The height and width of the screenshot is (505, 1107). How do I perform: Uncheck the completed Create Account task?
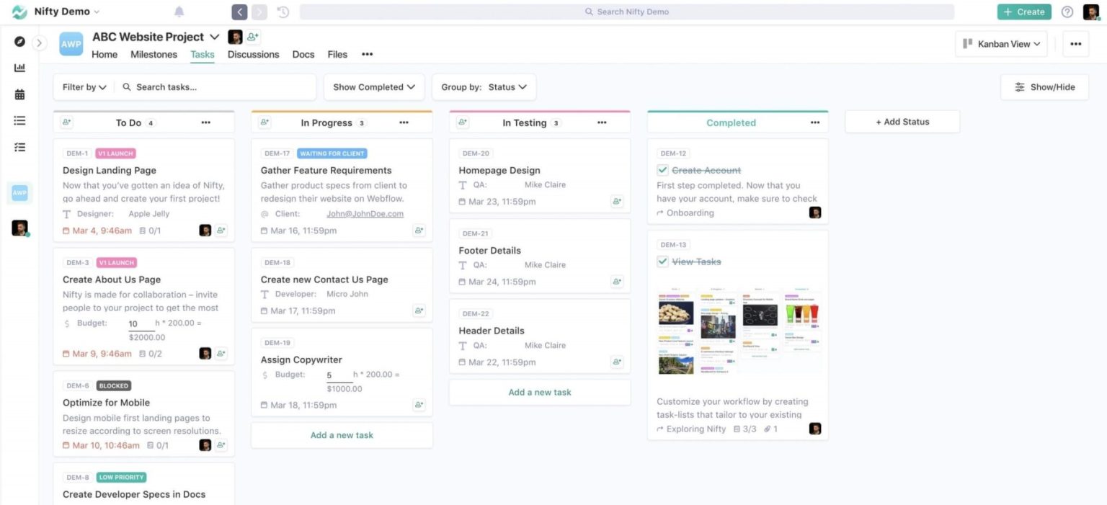[x=663, y=170]
